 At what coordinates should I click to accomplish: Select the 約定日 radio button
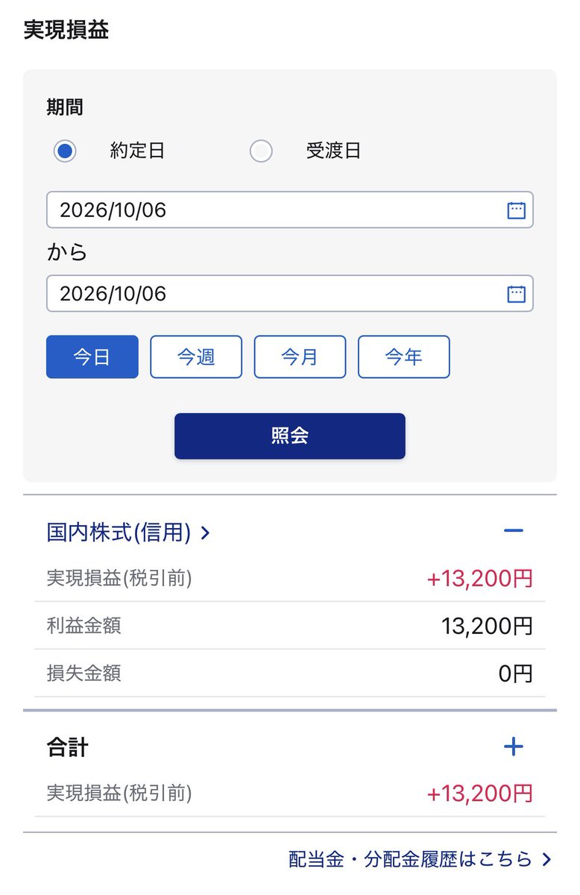click(65, 151)
